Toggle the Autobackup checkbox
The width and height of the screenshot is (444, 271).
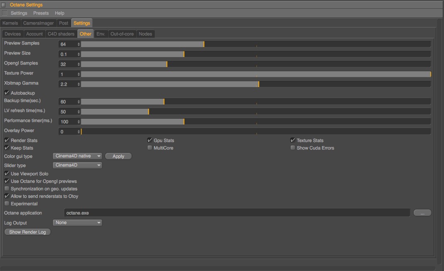pyautogui.click(x=7, y=93)
